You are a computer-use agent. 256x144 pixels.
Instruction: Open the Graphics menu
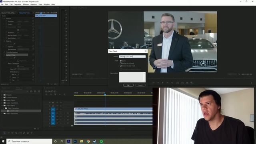tap(34, 4)
